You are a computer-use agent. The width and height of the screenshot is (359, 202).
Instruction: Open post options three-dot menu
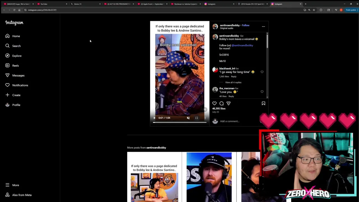(x=263, y=27)
